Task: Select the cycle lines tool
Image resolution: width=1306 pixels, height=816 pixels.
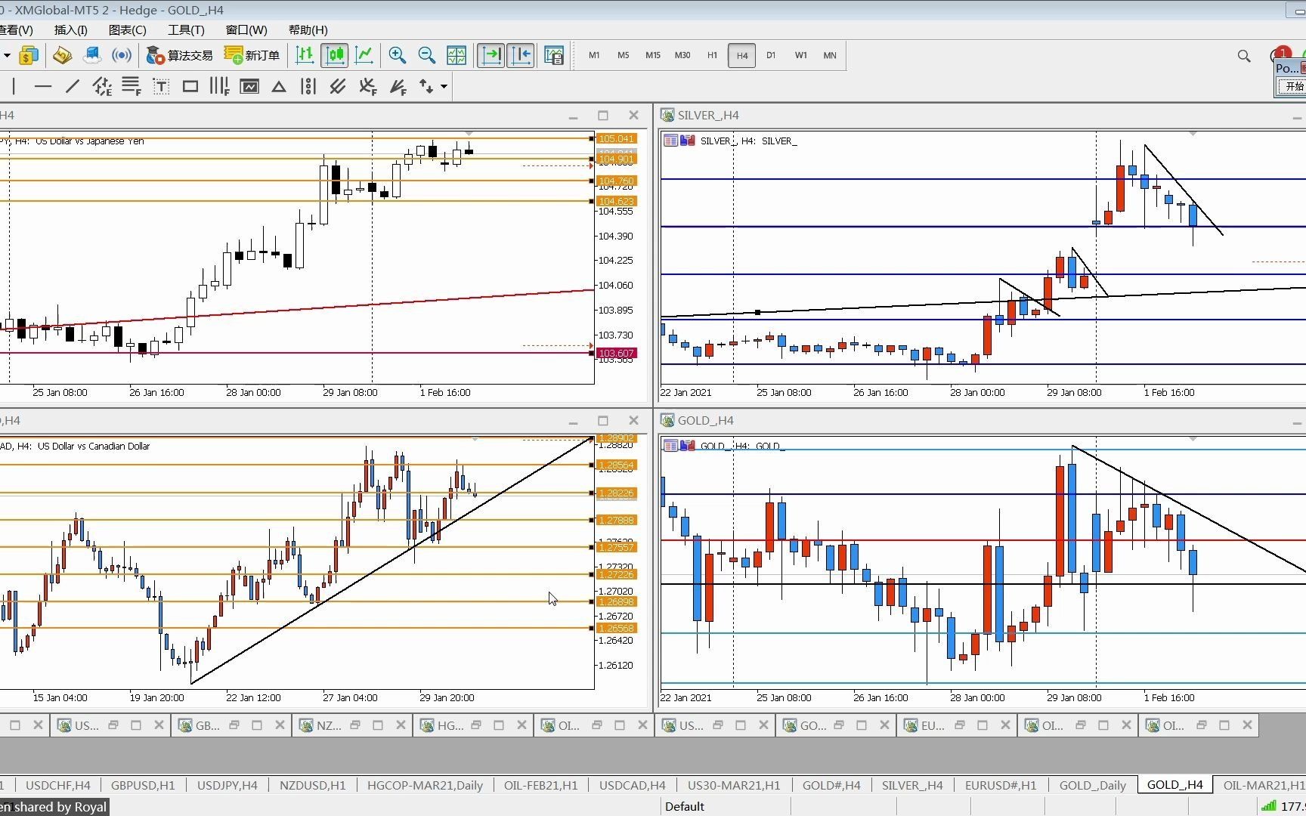Action: point(308,86)
